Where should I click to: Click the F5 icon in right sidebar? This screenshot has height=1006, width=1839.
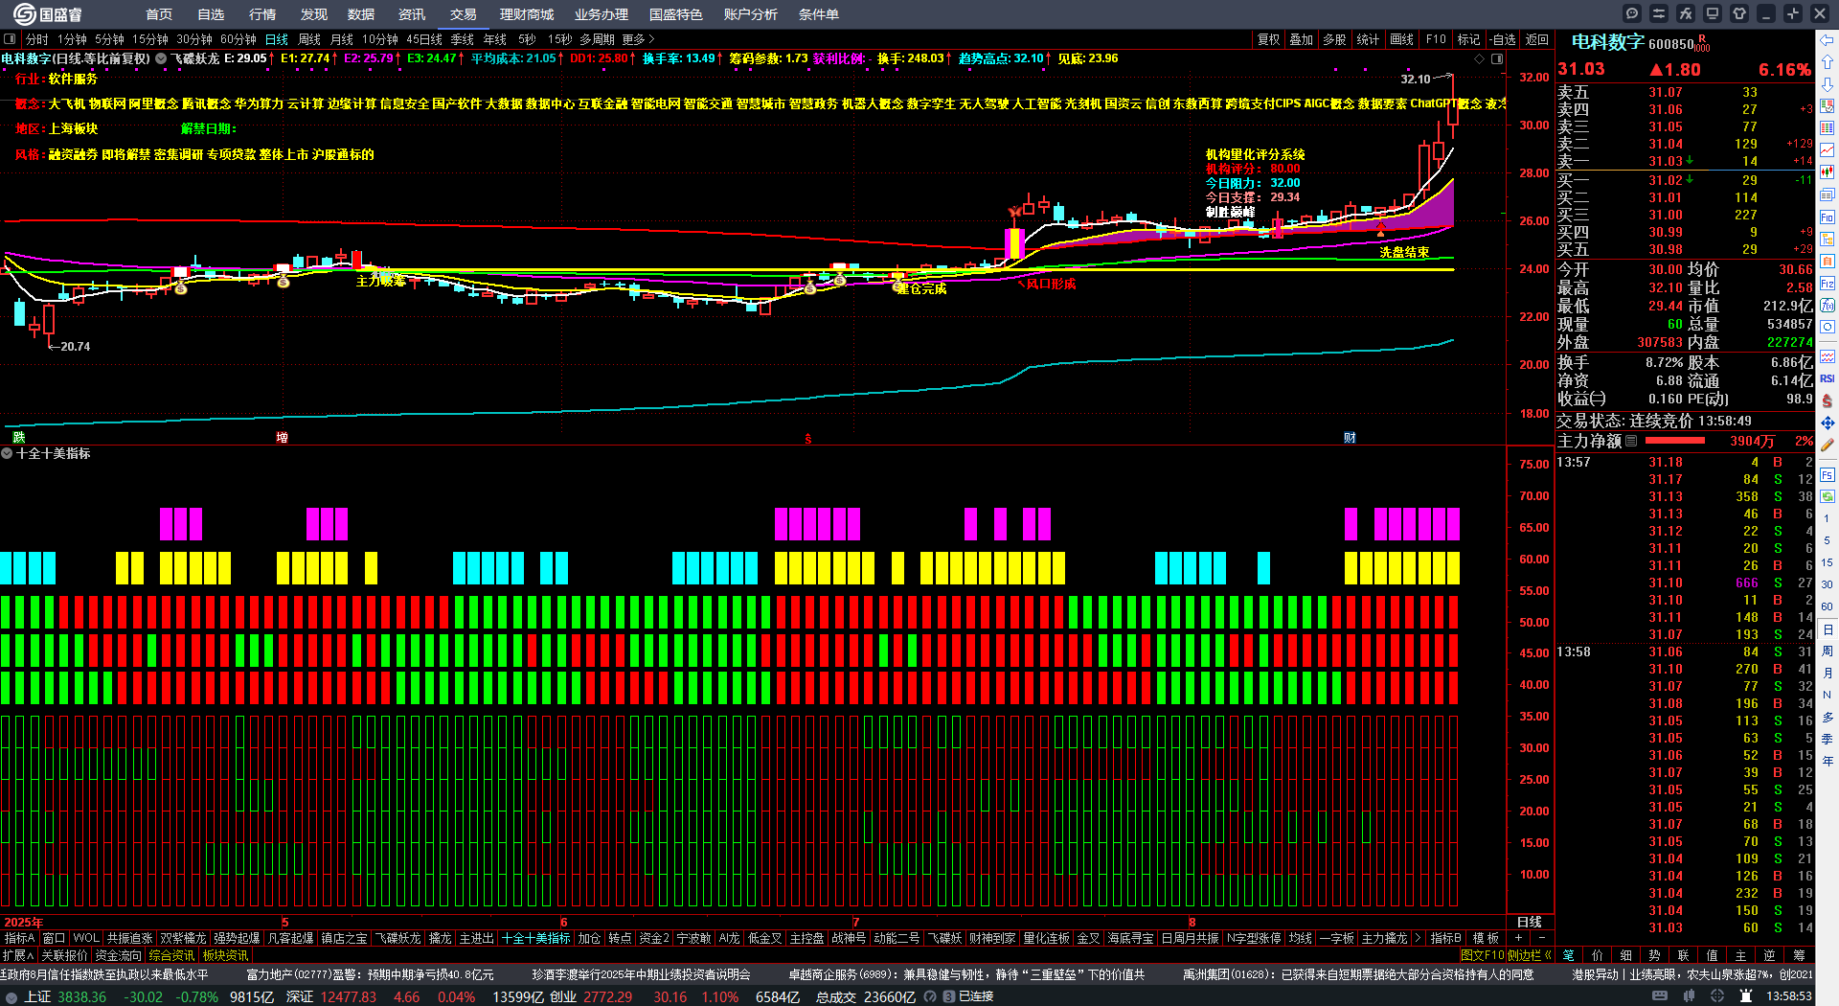click(1828, 474)
